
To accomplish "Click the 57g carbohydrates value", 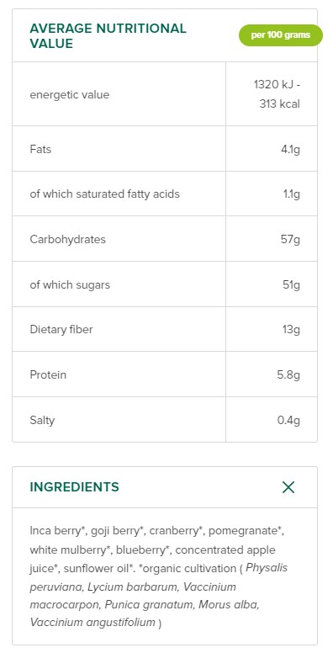I will click(290, 240).
